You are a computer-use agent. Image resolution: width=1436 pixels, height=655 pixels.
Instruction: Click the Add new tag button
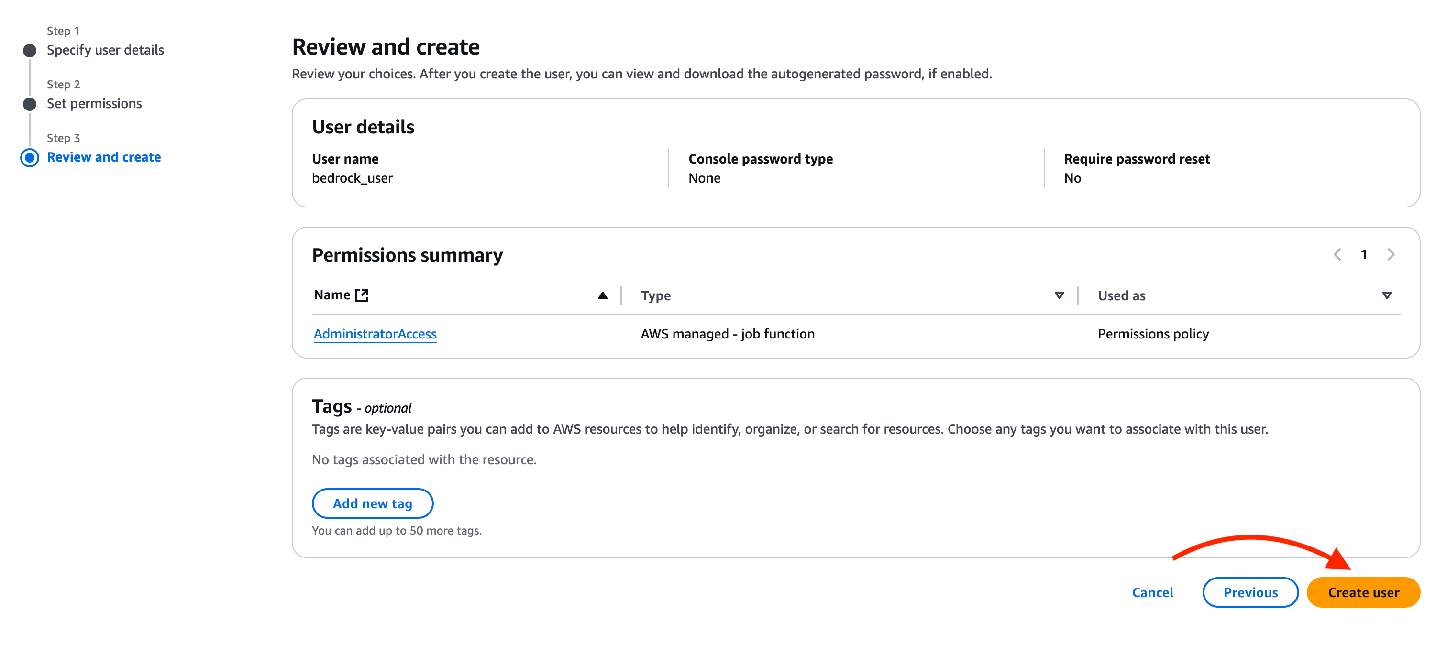tap(372, 503)
